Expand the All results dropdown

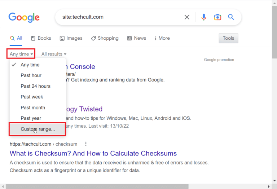[x=54, y=54]
